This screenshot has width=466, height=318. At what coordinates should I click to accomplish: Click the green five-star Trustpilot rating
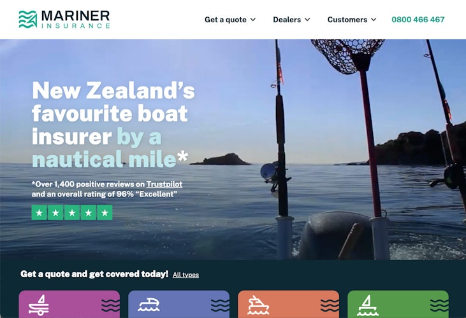[72, 212]
